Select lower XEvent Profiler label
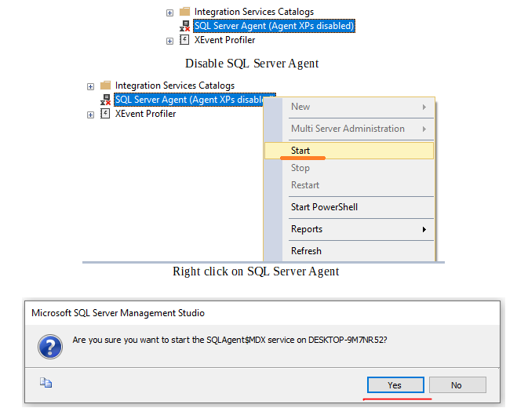The image size is (517, 408). [x=145, y=114]
